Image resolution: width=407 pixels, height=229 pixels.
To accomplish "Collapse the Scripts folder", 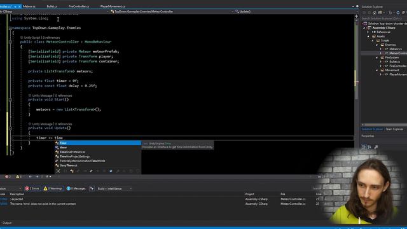I will (373, 41).
